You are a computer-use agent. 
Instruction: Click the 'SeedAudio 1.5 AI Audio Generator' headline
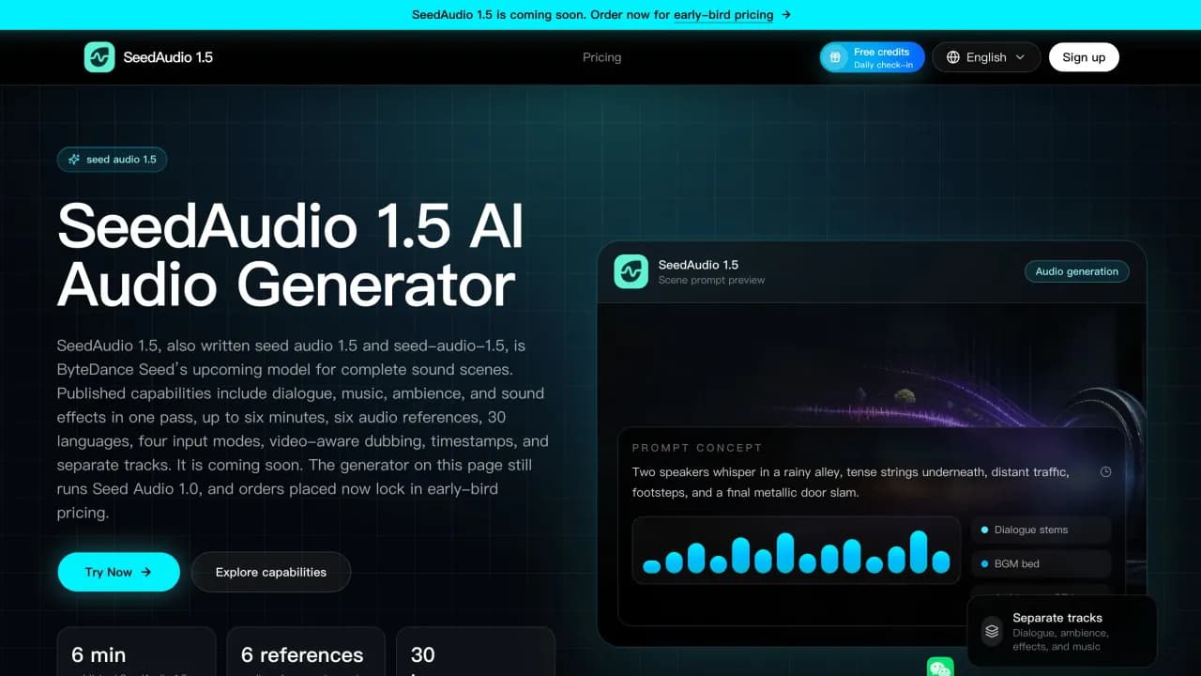[291, 254]
